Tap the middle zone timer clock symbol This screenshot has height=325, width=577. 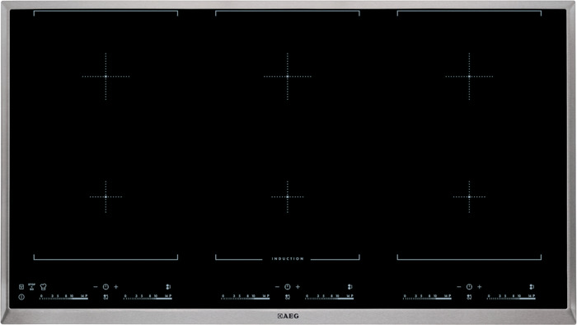[x=288, y=287]
